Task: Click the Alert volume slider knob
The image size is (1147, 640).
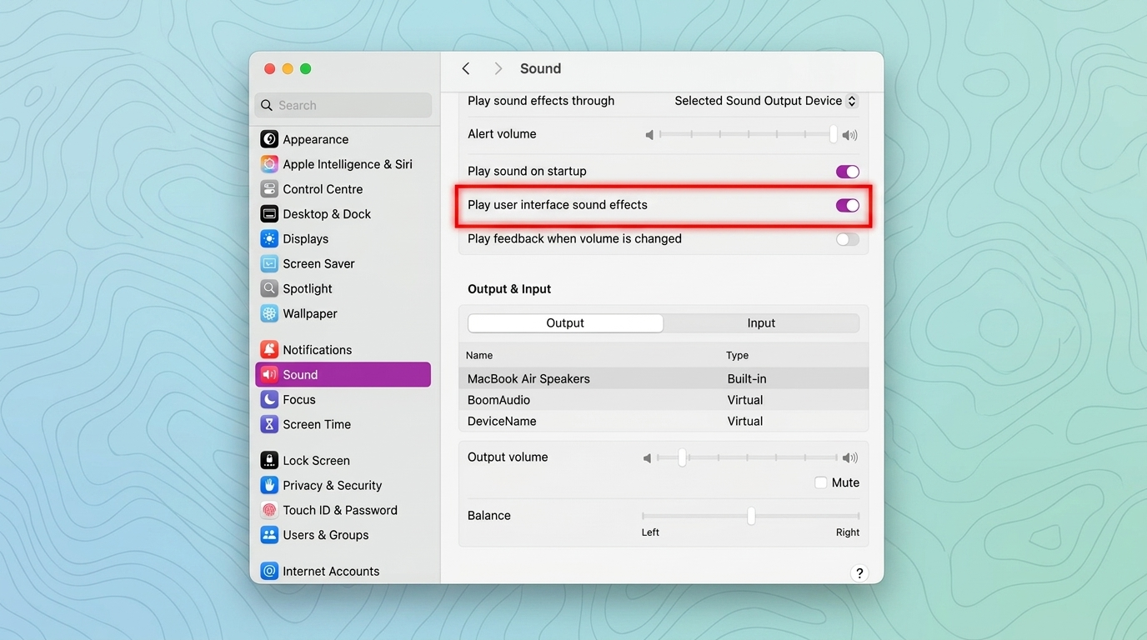Action: pyautogui.click(x=834, y=134)
